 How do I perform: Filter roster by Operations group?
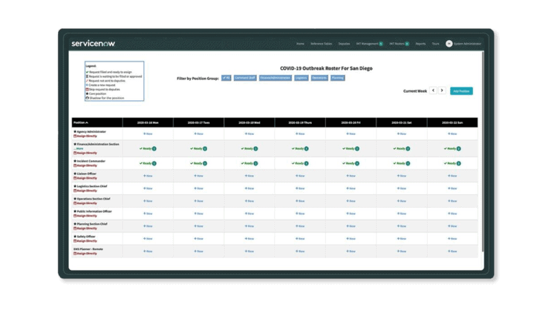click(x=319, y=78)
